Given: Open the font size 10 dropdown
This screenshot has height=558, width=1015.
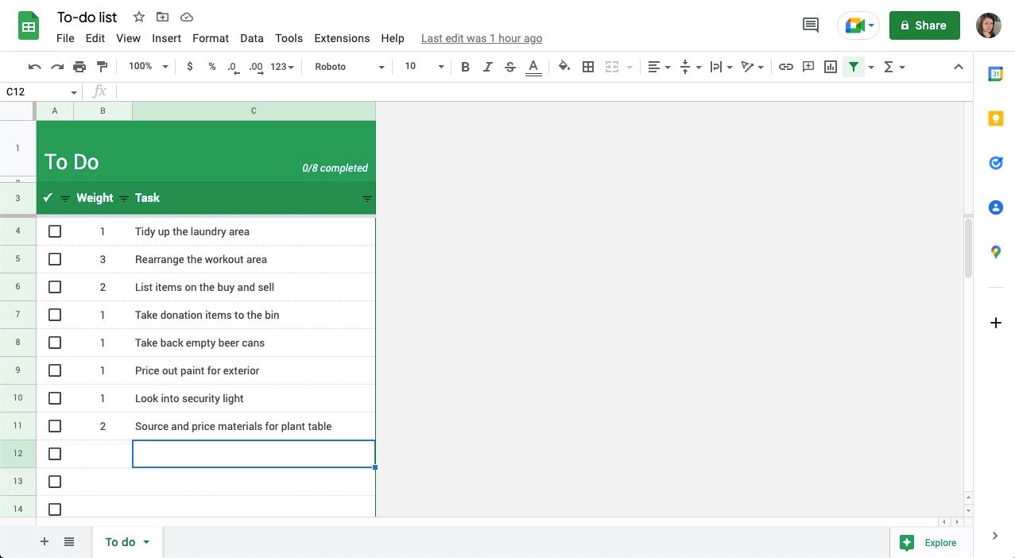Looking at the screenshot, I should click(x=424, y=67).
